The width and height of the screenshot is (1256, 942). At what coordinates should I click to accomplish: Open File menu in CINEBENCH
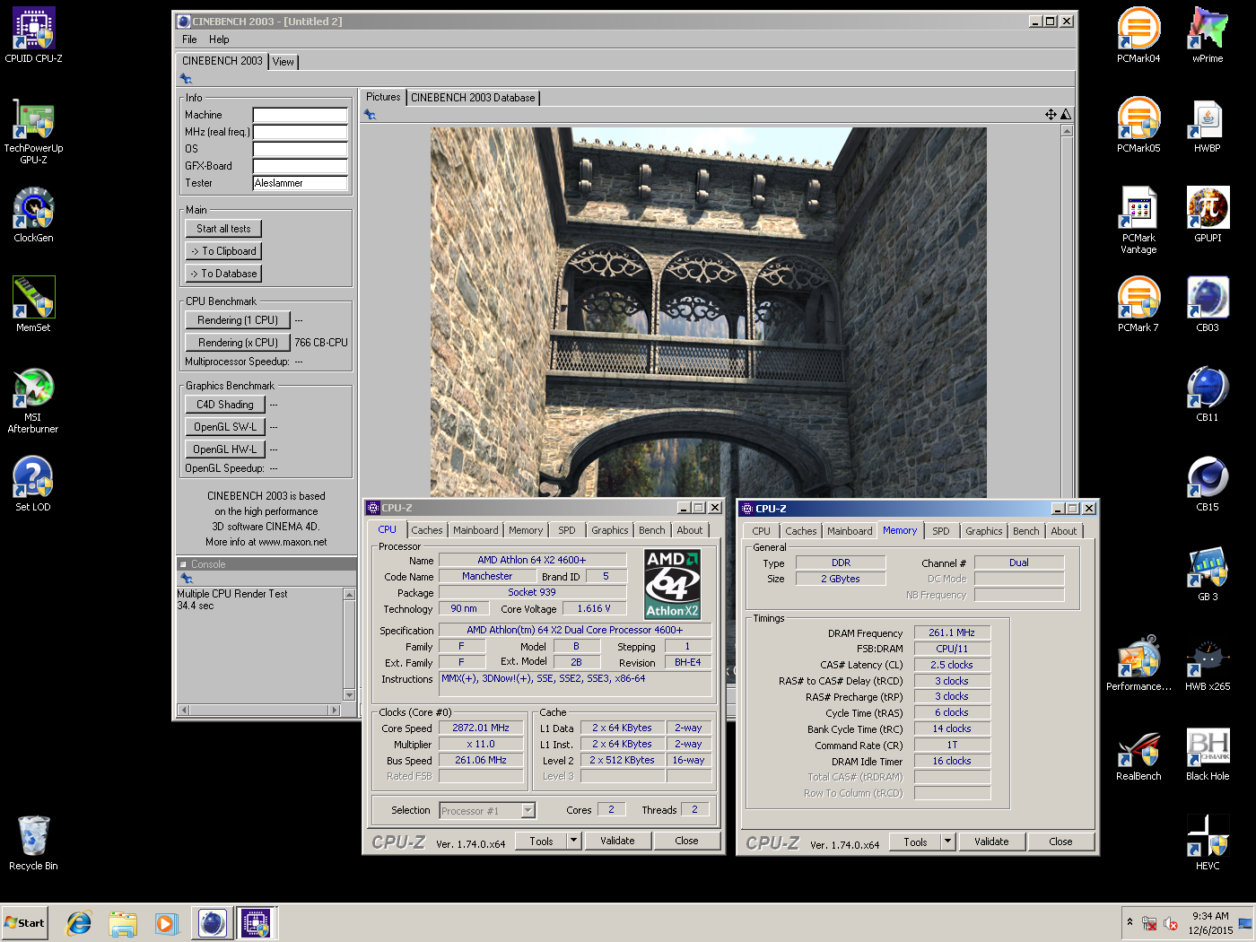189,39
